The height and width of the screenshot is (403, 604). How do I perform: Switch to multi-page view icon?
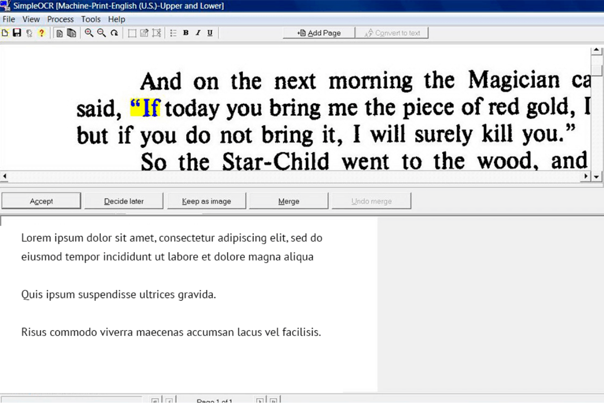pyautogui.click(x=72, y=33)
